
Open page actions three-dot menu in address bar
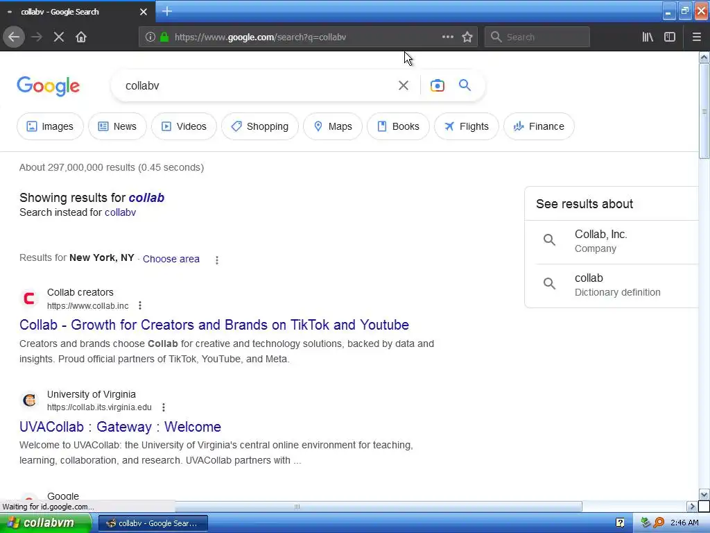pos(447,37)
